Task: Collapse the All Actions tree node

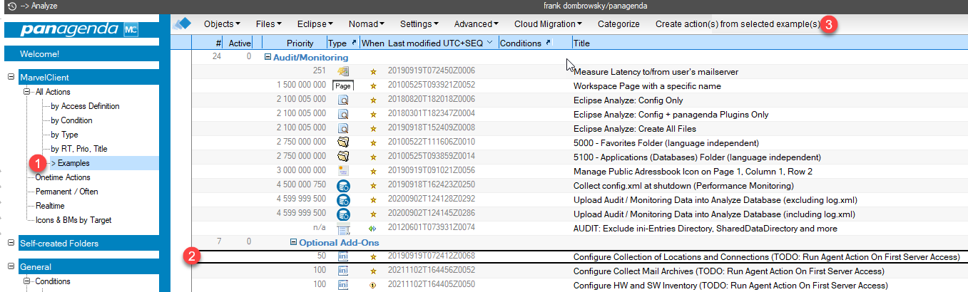Action: coord(27,92)
